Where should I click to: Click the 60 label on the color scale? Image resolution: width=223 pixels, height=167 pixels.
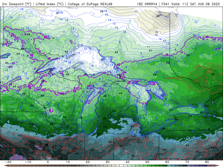pyautogui.click(x=167, y=162)
